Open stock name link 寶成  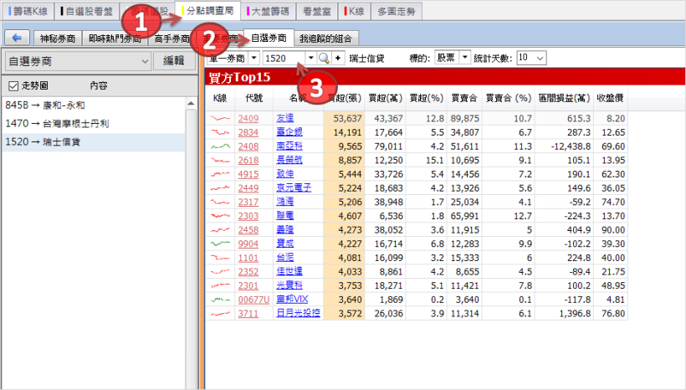tap(284, 244)
